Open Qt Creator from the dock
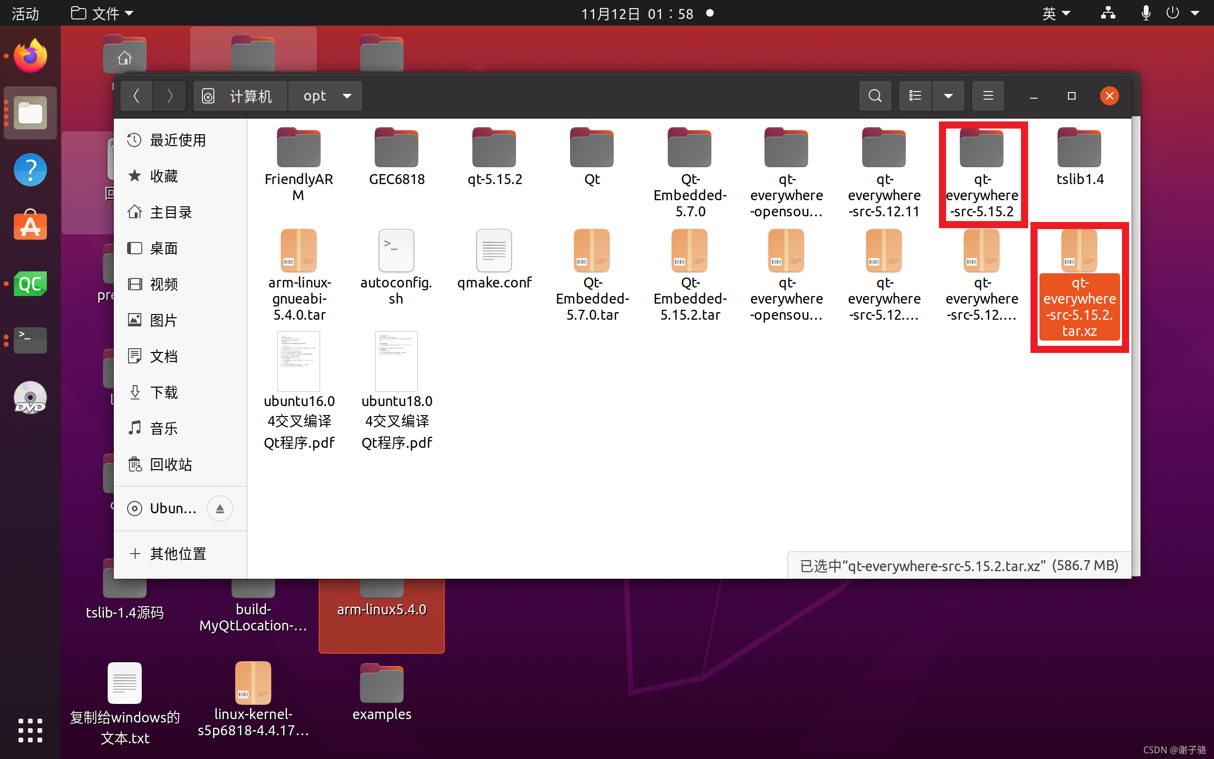The height and width of the screenshot is (759, 1214). [30, 284]
